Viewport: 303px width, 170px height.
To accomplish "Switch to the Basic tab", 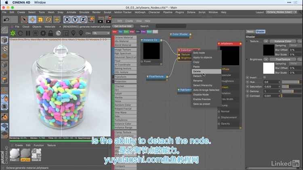I will (x=250, y=31).
